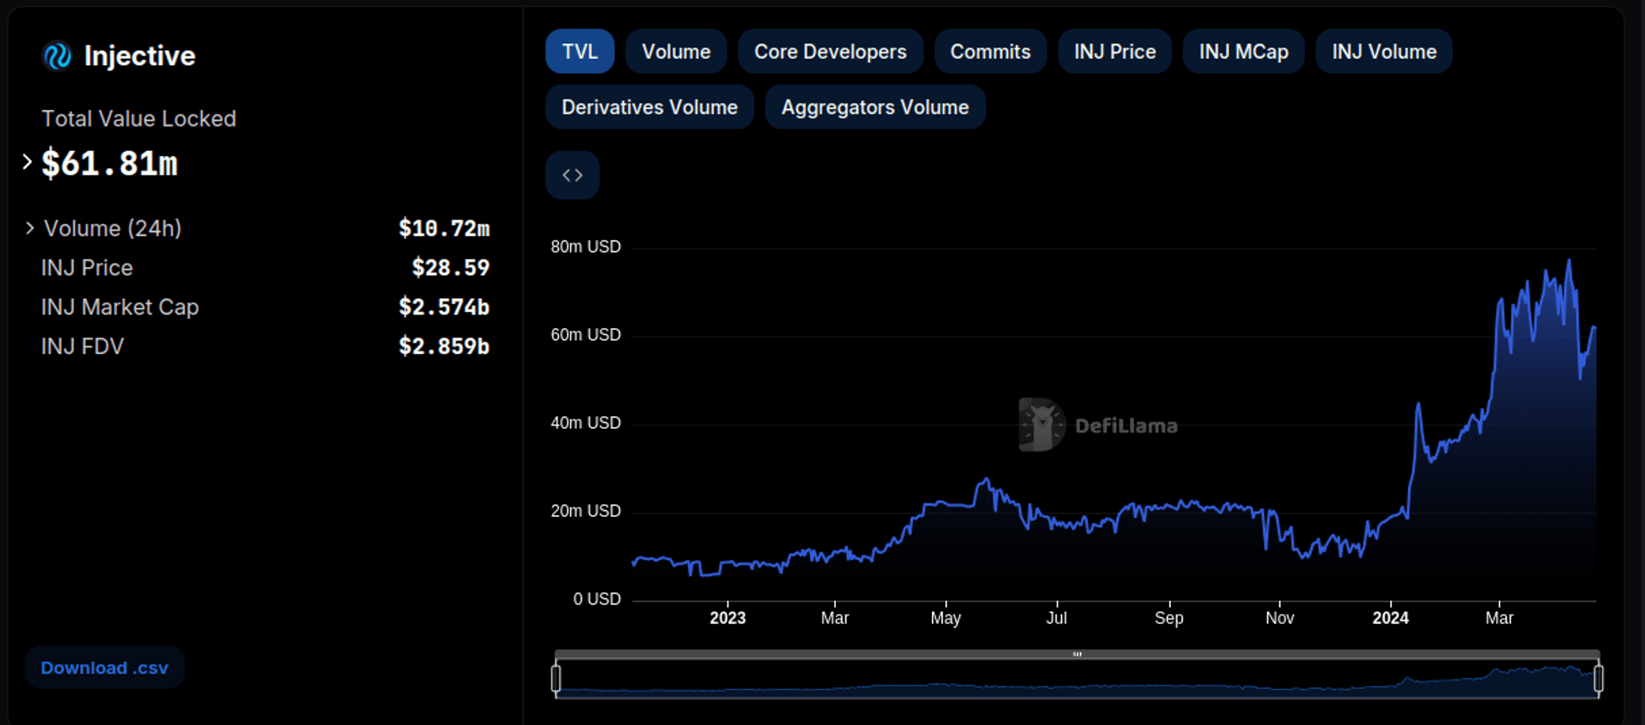Click the Injective protocol name

click(x=140, y=56)
